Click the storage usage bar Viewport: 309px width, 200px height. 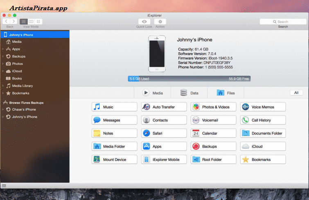pos(189,78)
